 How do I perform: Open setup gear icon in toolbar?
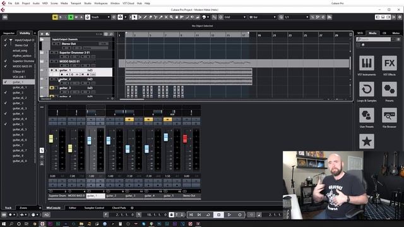[x=400, y=17]
